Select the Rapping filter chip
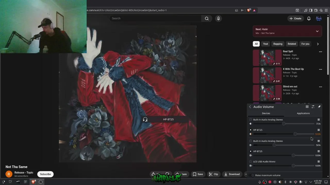Screen dimensions: 330x185 278,44
